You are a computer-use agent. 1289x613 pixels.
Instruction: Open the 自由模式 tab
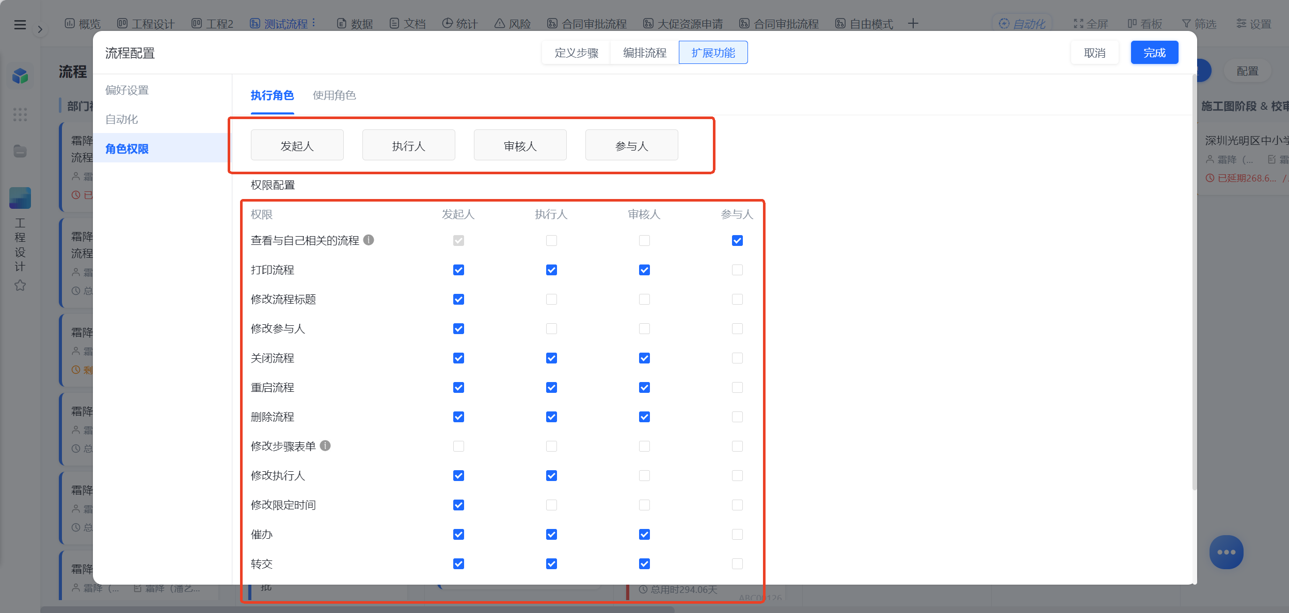[x=864, y=24]
